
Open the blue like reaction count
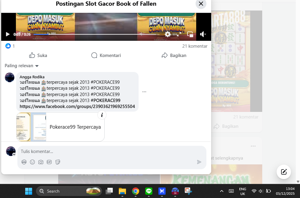click(8, 46)
